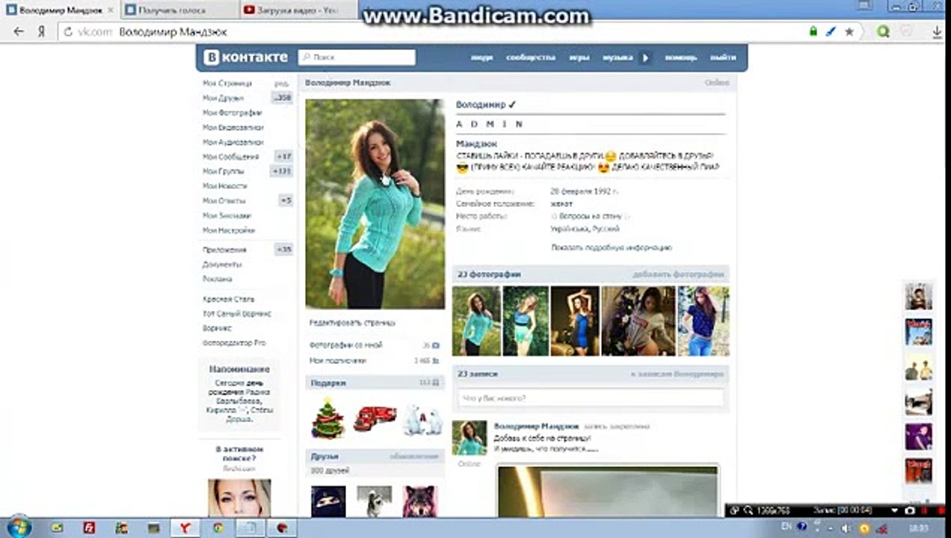Screen dimensions: 951x538
Task: Open 'Мои Группы' in the left sidebar
Action: (x=223, y=171)
